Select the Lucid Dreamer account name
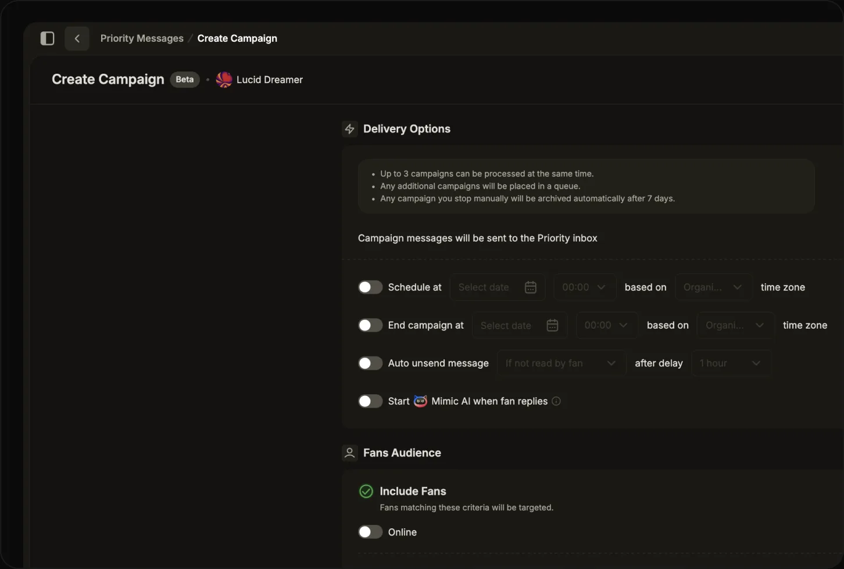 point(270,80)
